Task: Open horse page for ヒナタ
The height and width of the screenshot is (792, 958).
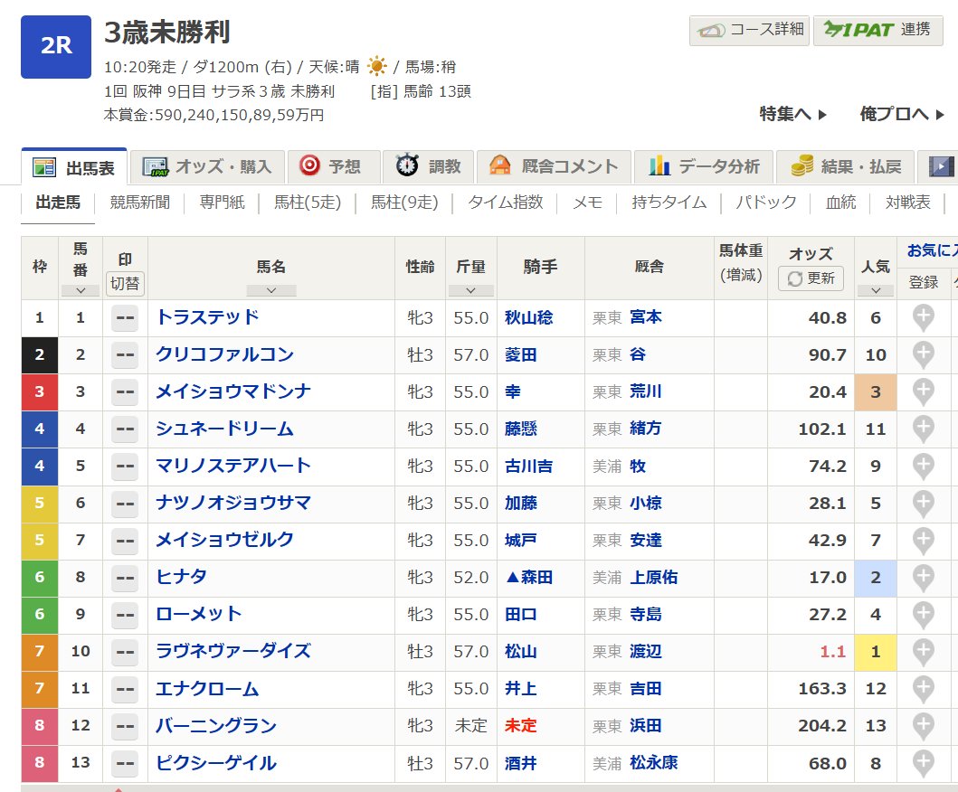Action: (182, 577)
